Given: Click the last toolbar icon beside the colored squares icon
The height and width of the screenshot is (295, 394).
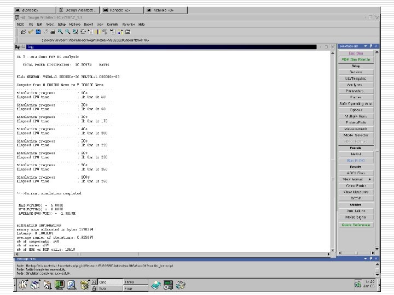Looking at the screenshot, I should click(x=128, y=32).
